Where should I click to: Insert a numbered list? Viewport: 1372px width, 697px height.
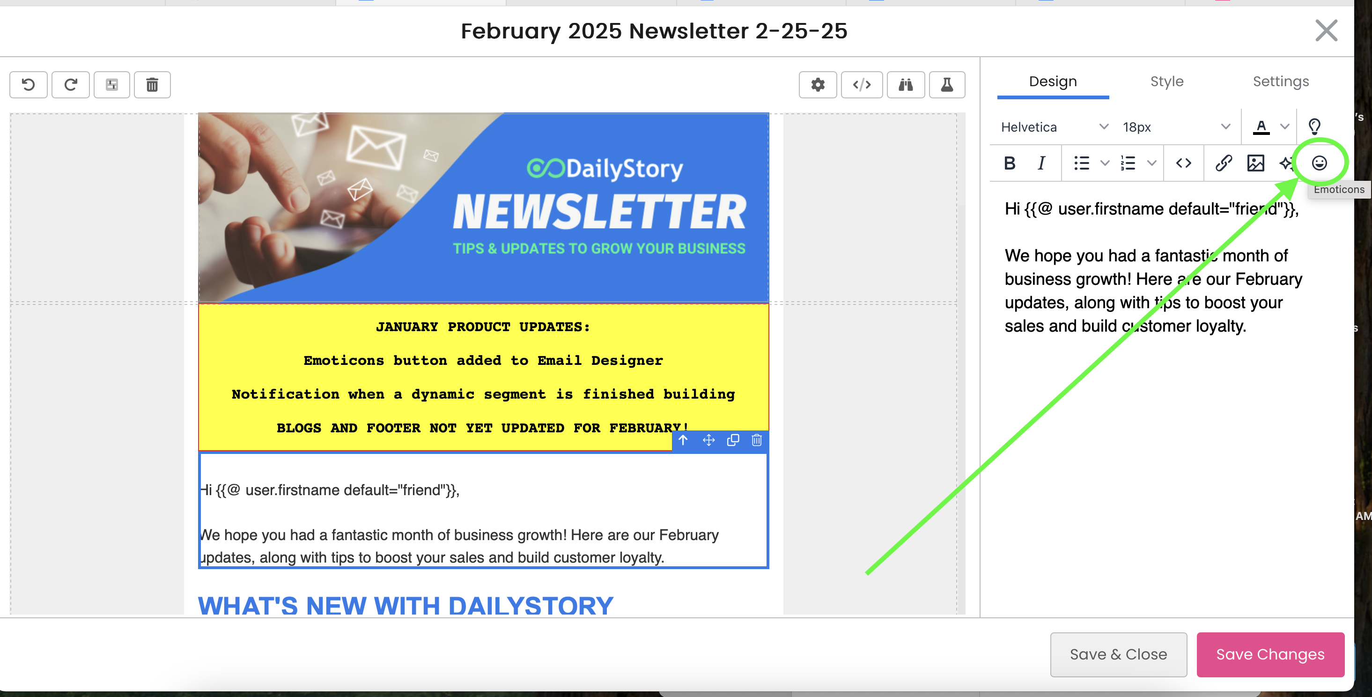point(1128,163)
